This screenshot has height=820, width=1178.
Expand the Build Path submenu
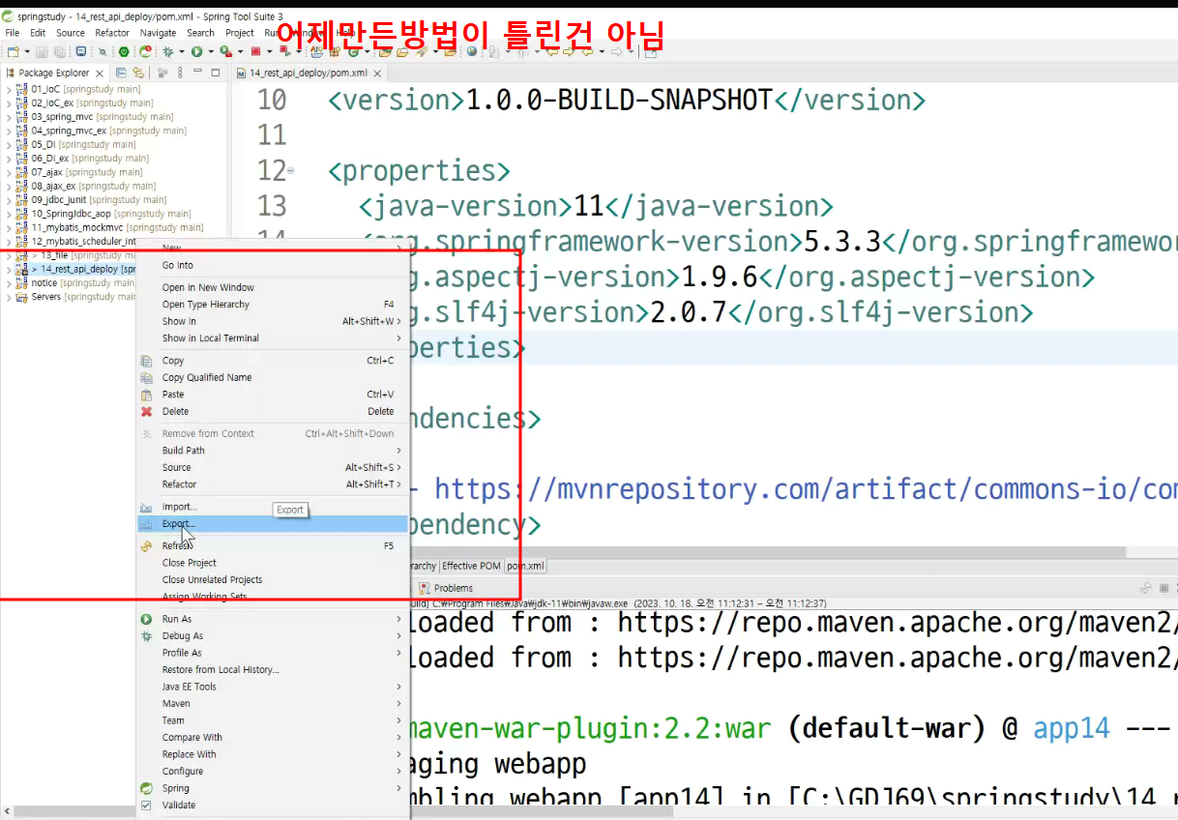coord(273,451)
